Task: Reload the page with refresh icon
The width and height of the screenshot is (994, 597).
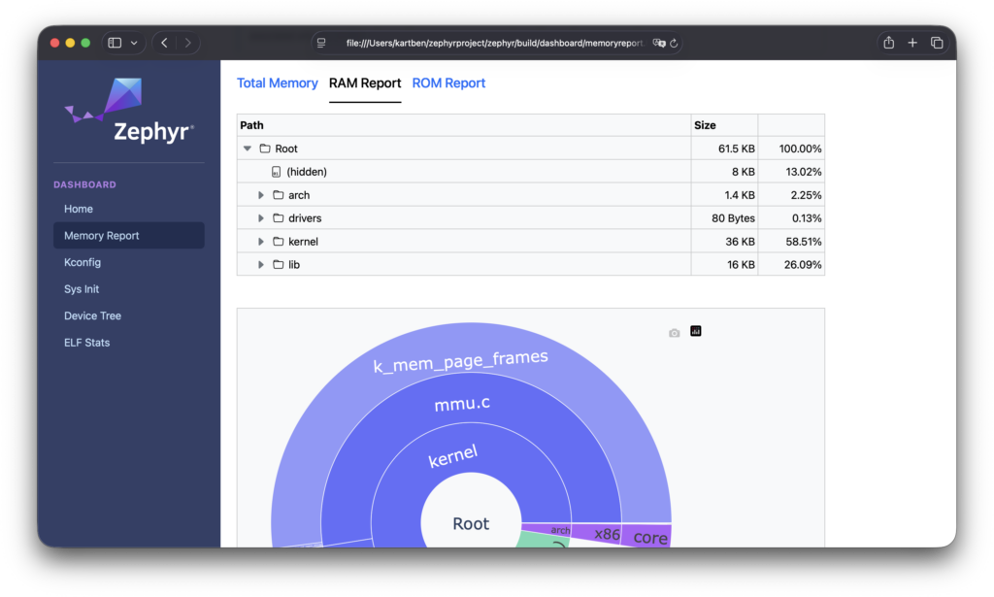Action: (x=674, y=43)
